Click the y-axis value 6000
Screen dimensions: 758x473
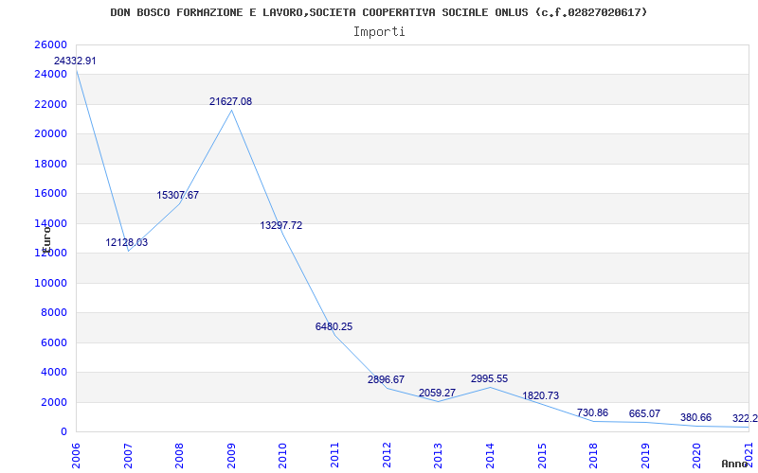(53, 342)
